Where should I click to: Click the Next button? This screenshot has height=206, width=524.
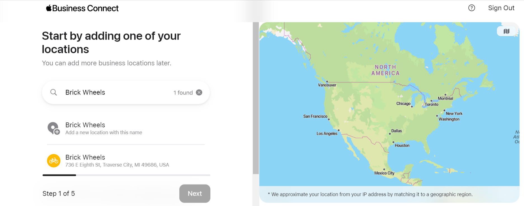point(195,193)
